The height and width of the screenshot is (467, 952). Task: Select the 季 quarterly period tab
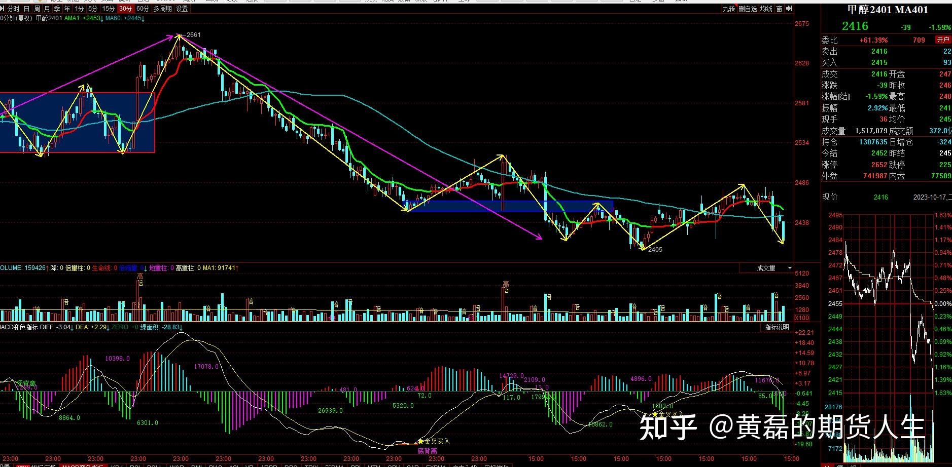click(57, 9)
